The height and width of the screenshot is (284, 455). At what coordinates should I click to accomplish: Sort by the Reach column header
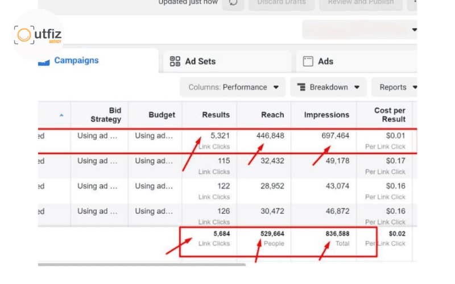(272, 115)
